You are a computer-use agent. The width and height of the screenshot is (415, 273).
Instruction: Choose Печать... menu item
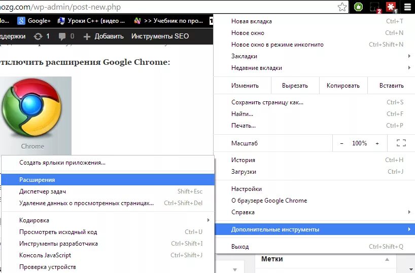315,125
